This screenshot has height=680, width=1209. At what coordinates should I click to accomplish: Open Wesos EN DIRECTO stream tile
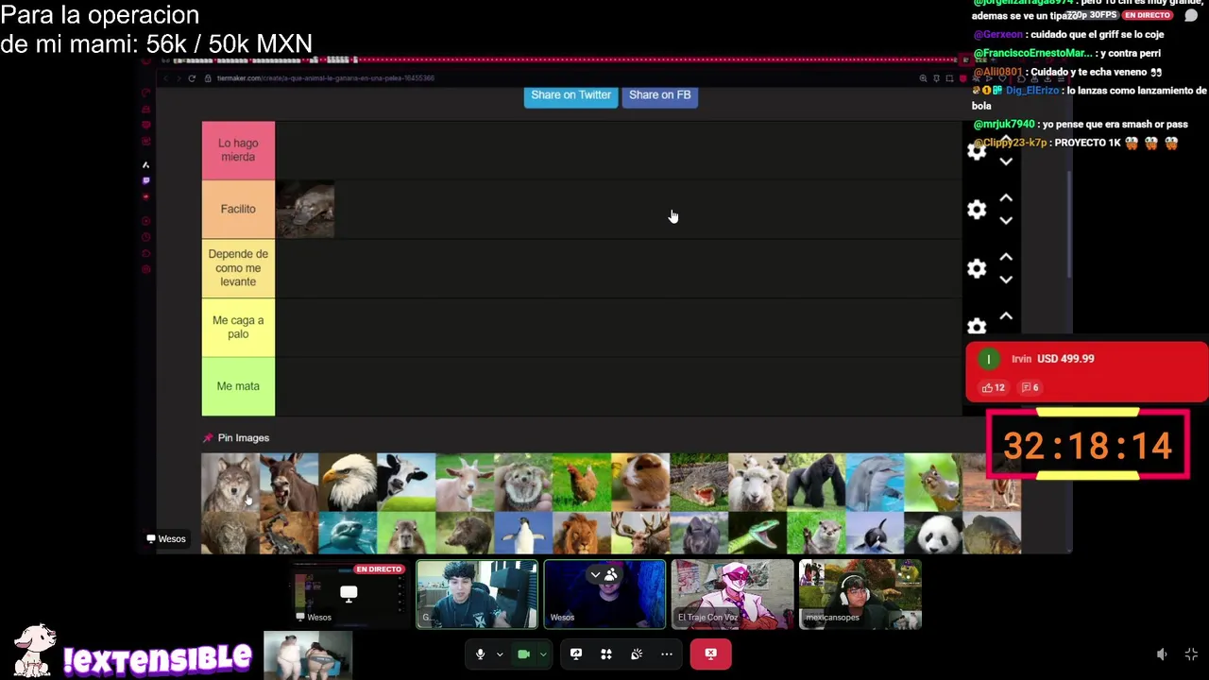(349, 594)
